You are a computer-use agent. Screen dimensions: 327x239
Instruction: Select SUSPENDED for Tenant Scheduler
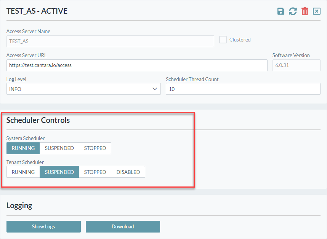tap(59, 172)
